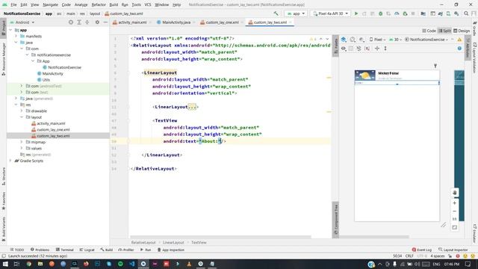Viewport: 478px width, 269px height.
Task: Toggle the Attributes side panel
Action: tap(468, 47)
